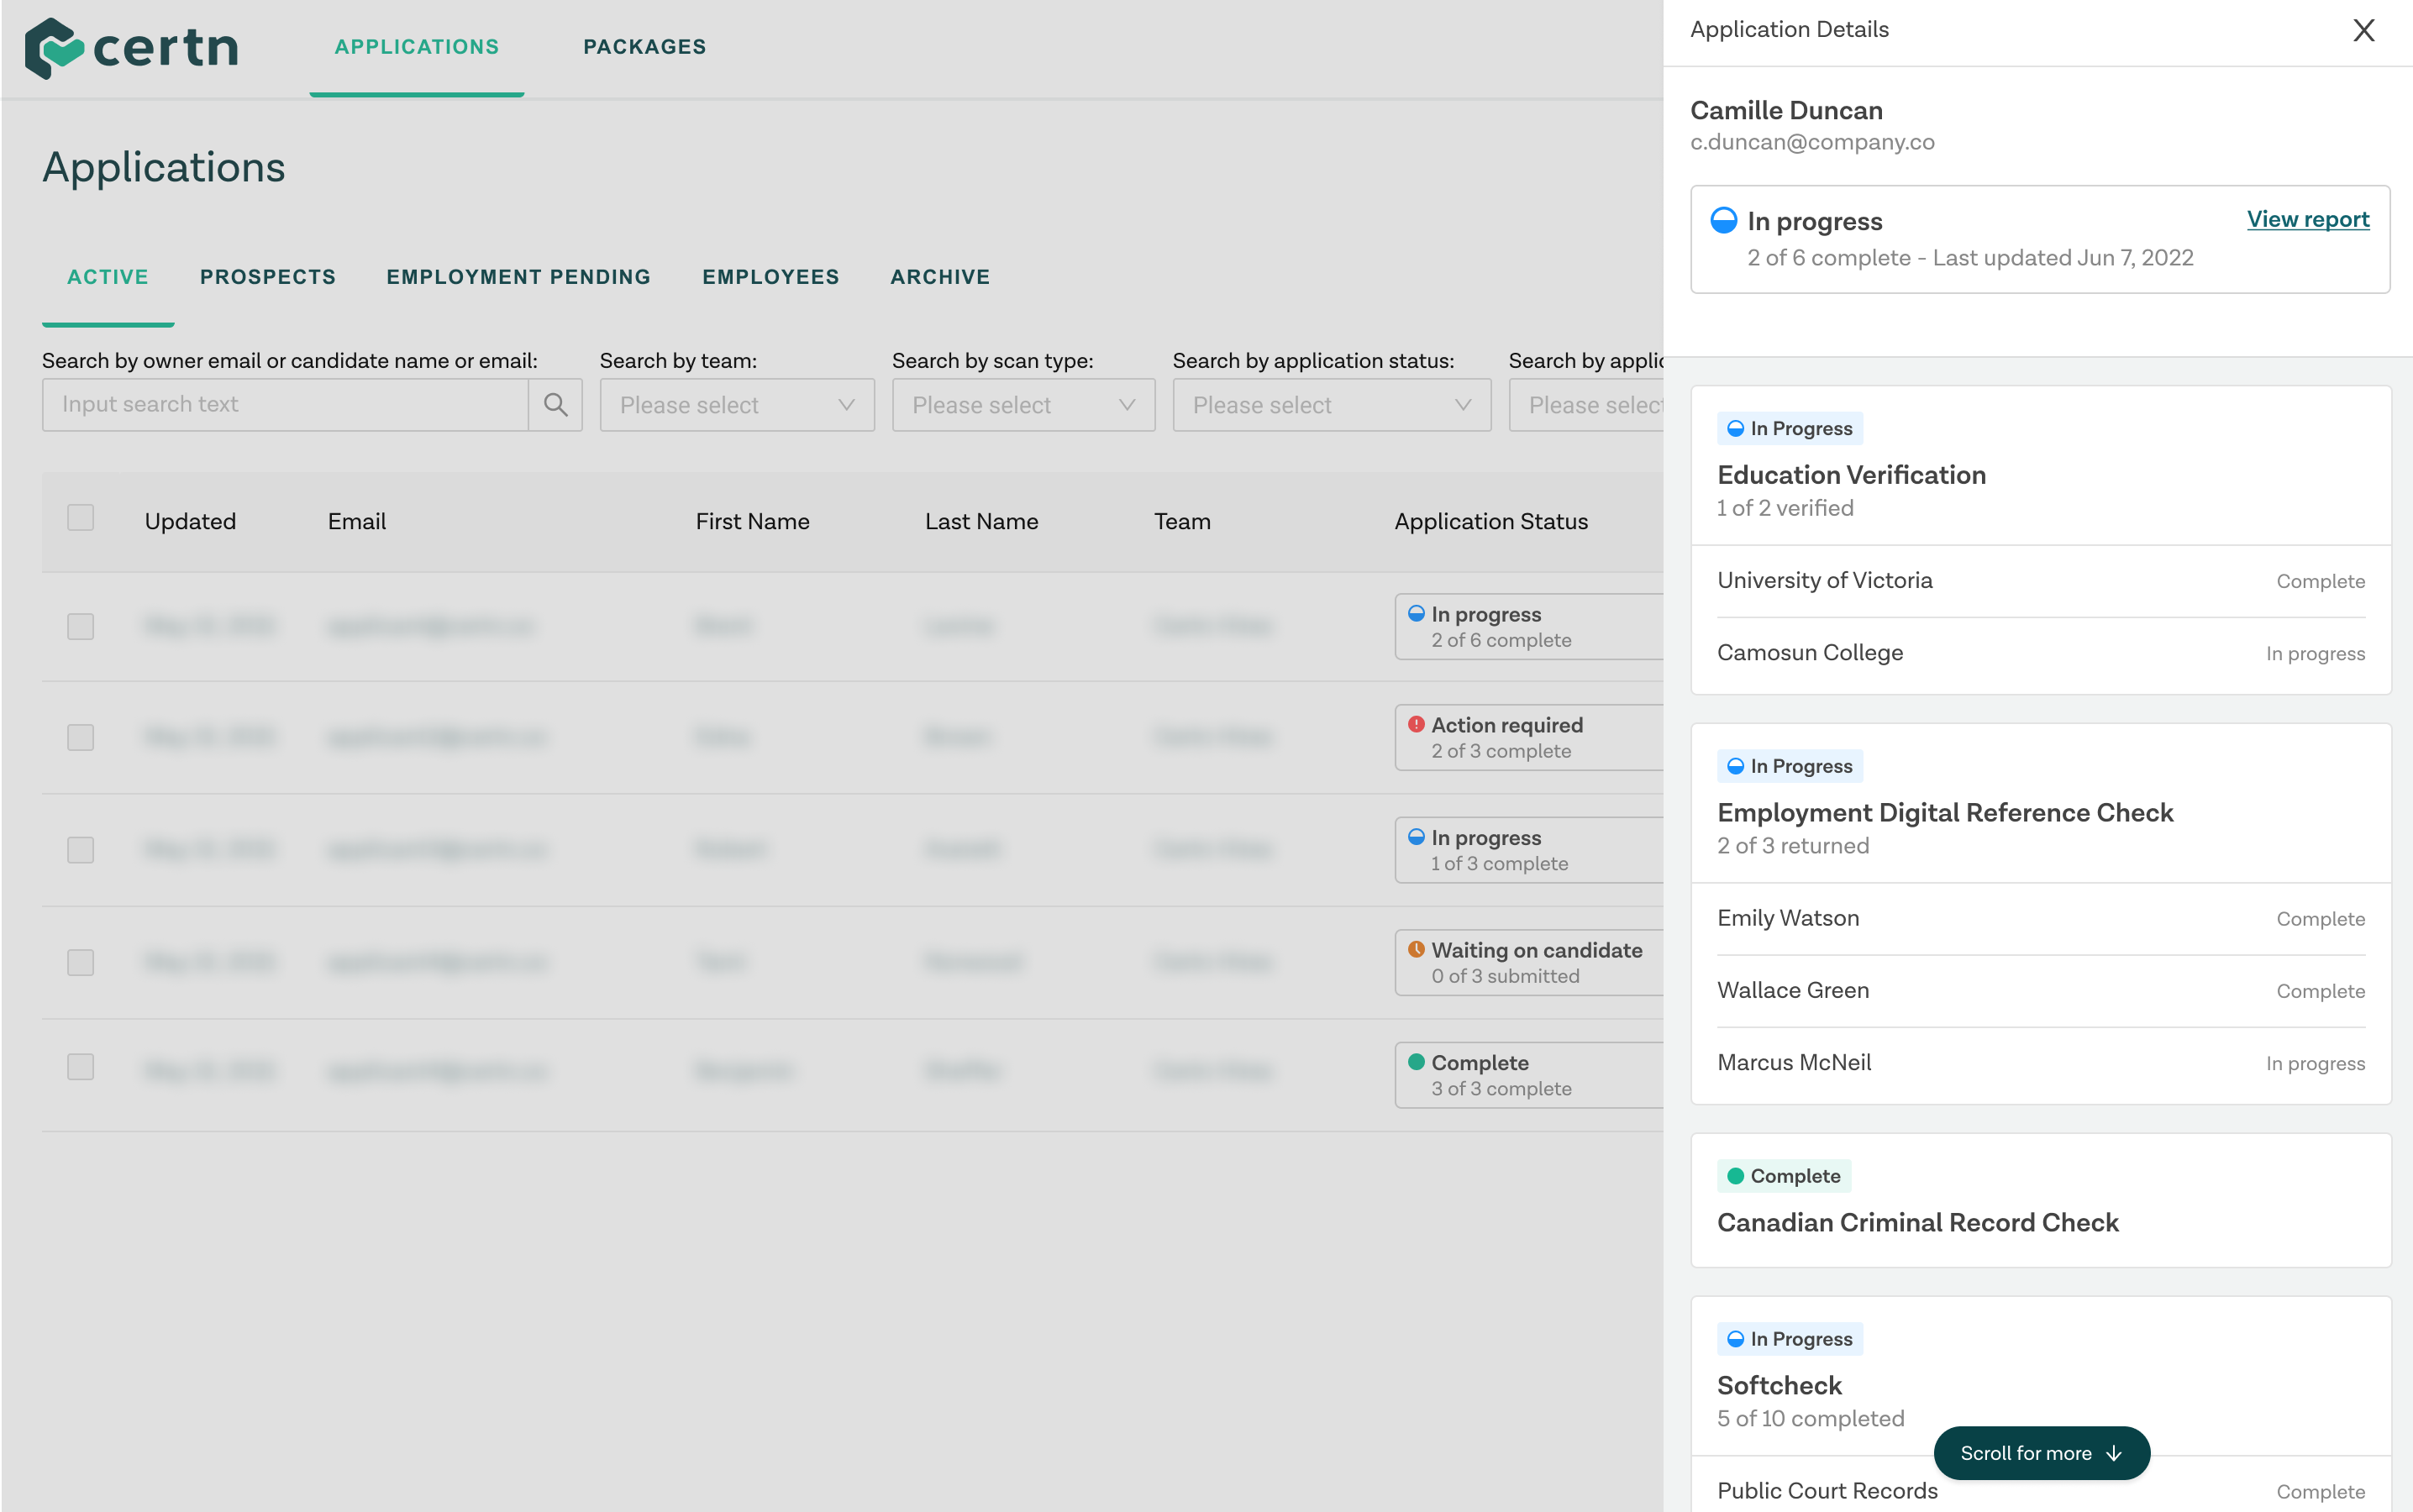Click the Last Name column header

click(981, 521)
